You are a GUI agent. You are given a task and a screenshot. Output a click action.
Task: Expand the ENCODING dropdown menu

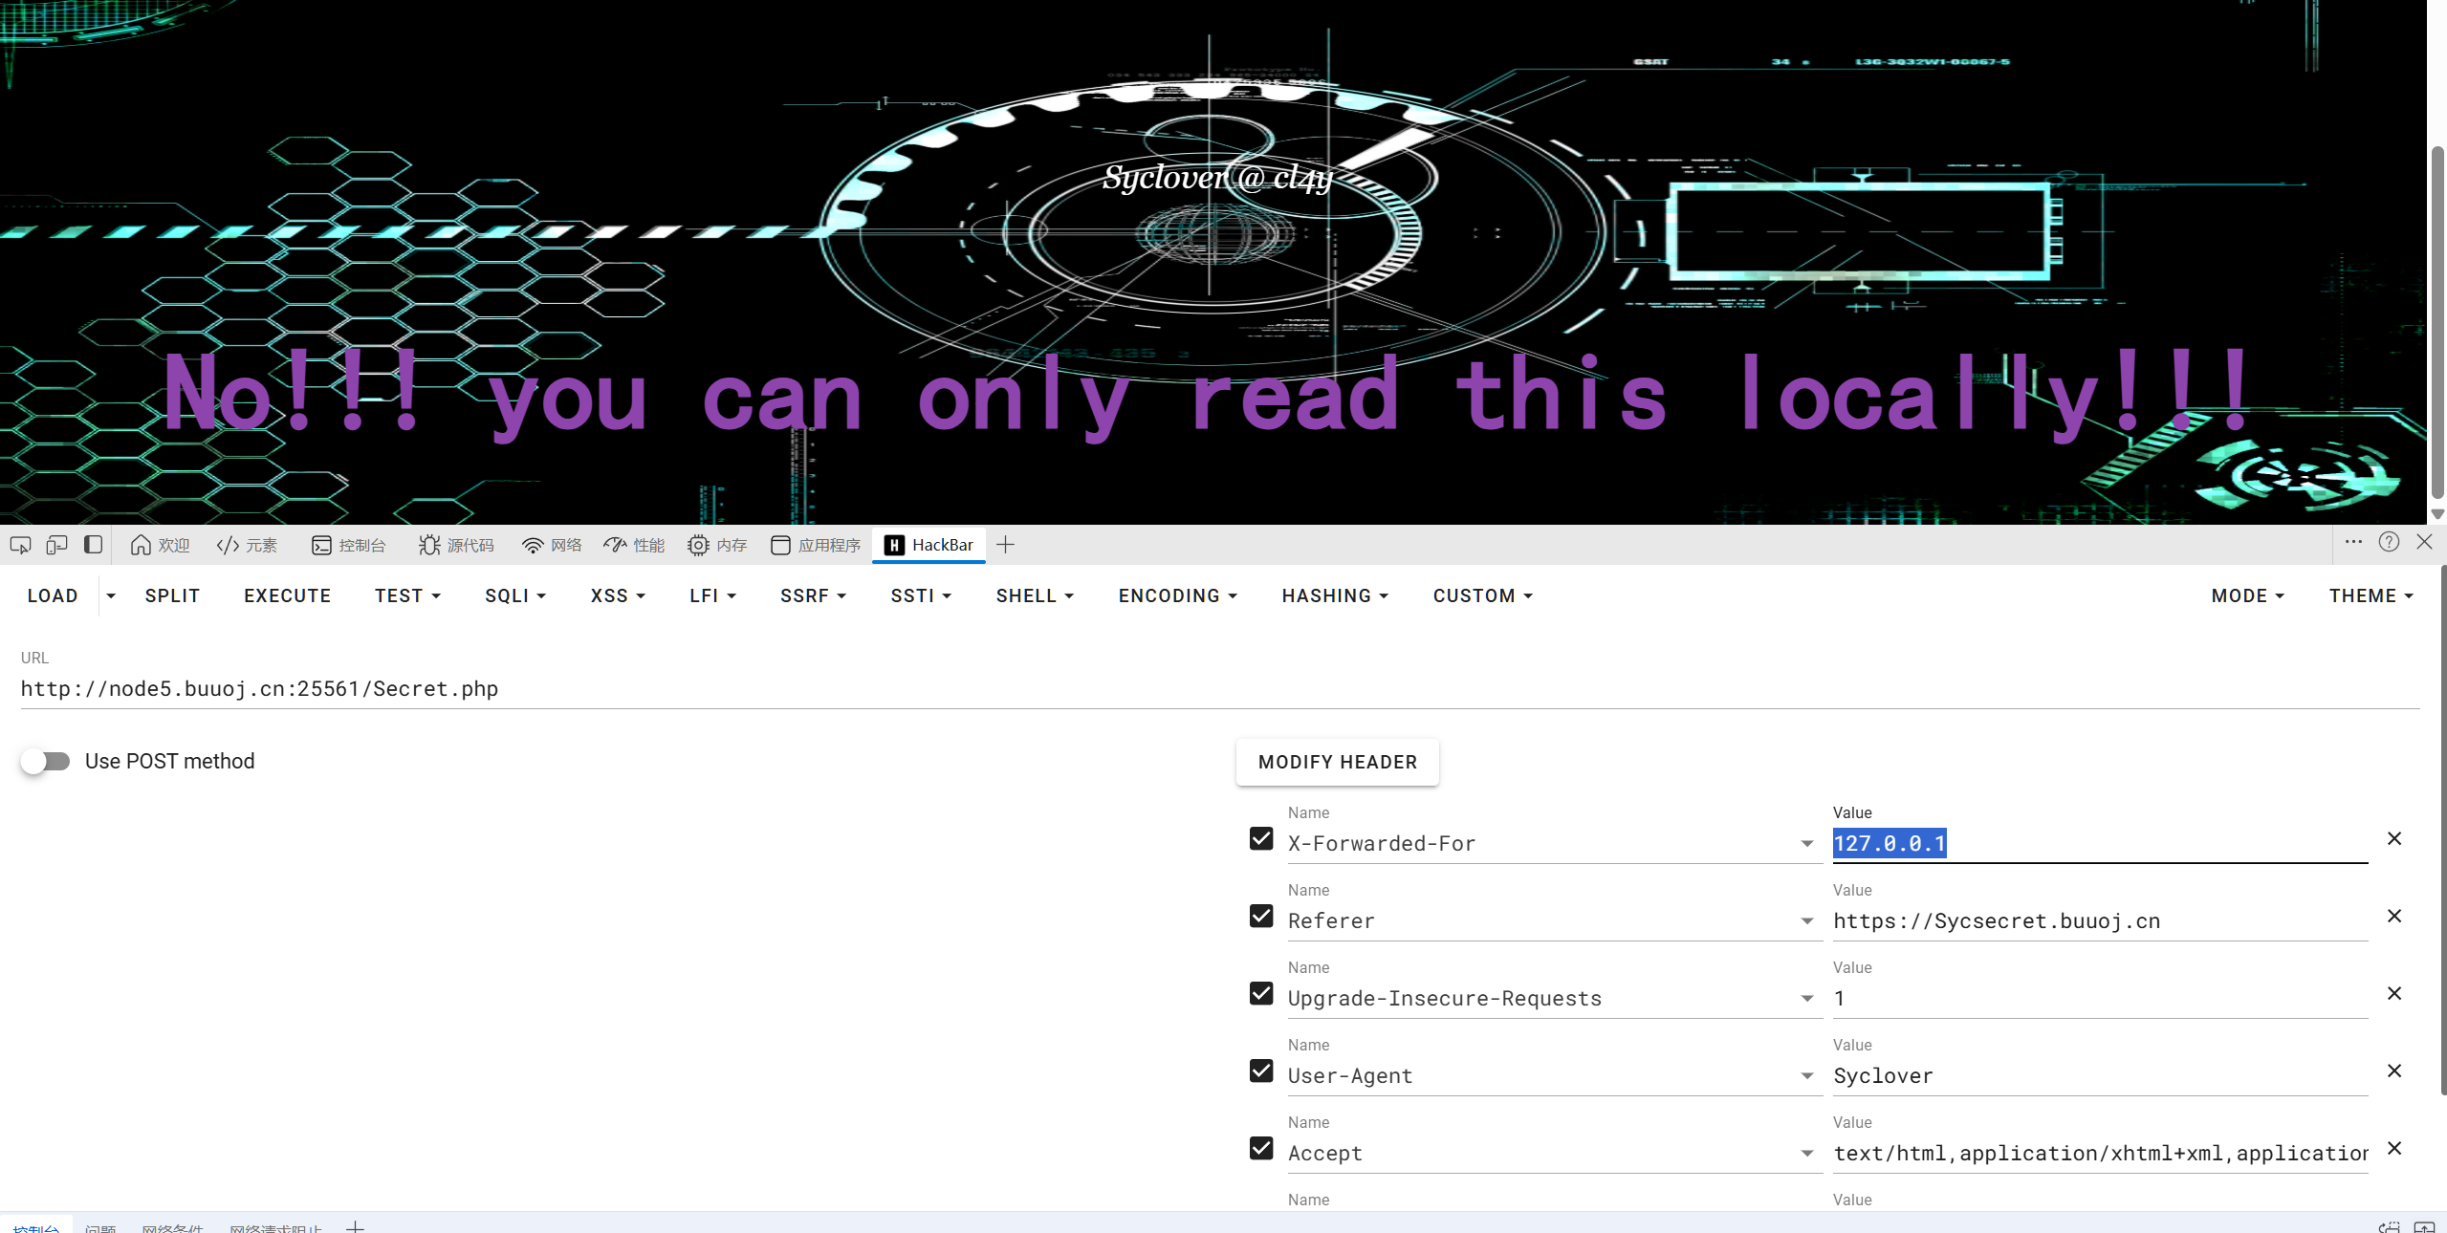1178,595
